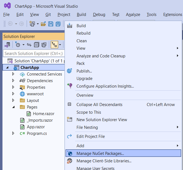
Task: Choose Edit Project File
Action: coord(123,136)
